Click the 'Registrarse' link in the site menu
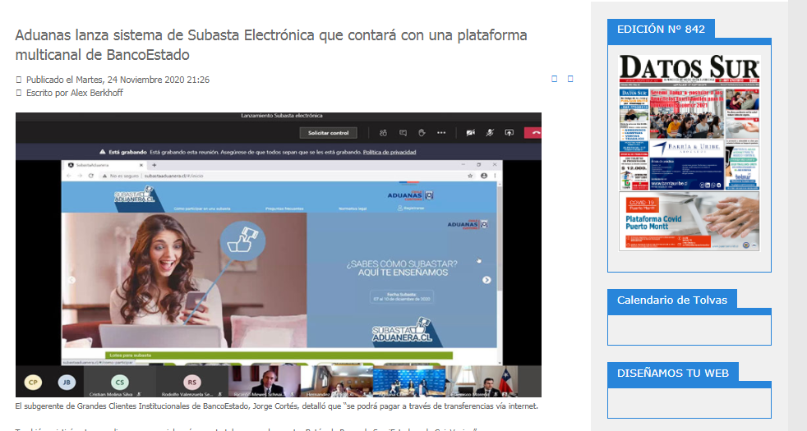Screen dimensions: 807x431 [x=411, y=209]
